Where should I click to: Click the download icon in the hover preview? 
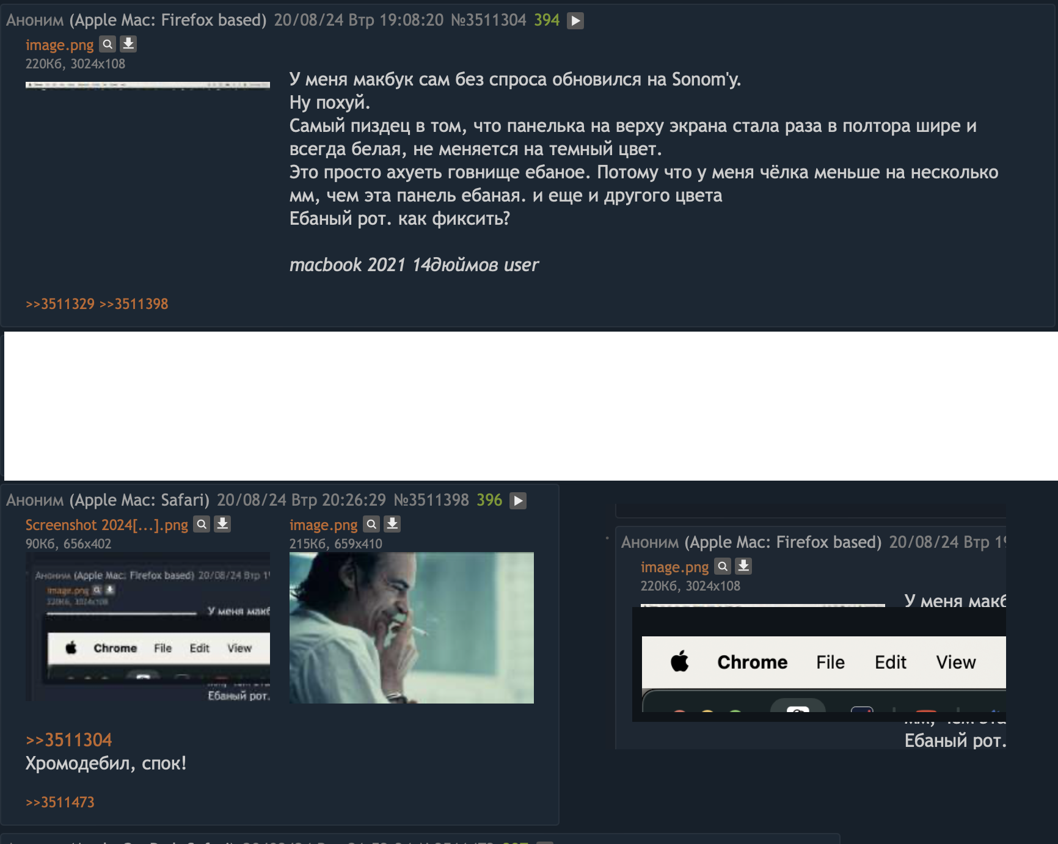743,566
